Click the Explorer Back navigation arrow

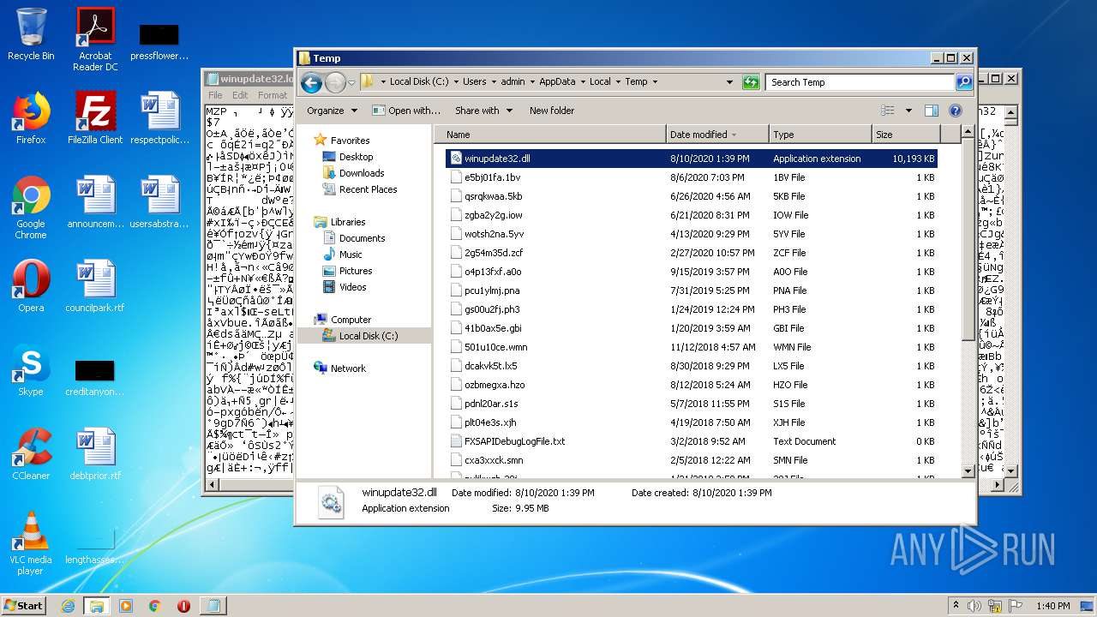(311, 82)
